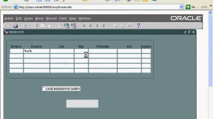Minimize the WINDOW1 form window
This screenshot has height=119, width=213.
[x=185, y=32]
